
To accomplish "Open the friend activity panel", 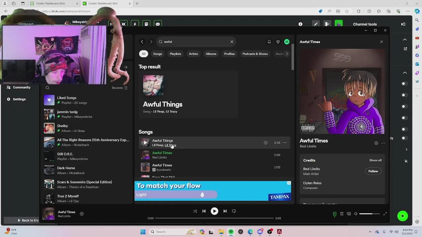I will coord(278,42).
